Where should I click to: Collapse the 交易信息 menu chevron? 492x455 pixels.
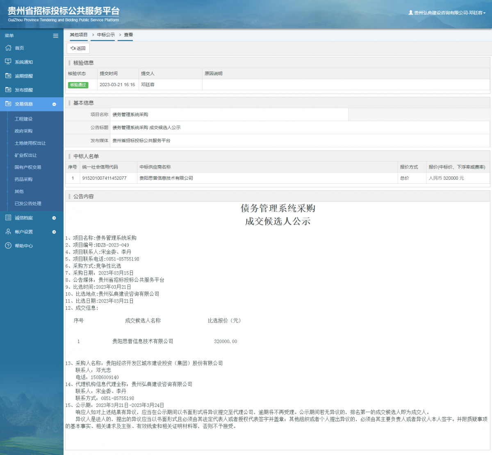(x=54, y=104)
